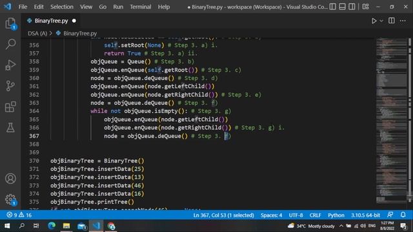
Task: Open the Extensions view
Action: [10, 107]
